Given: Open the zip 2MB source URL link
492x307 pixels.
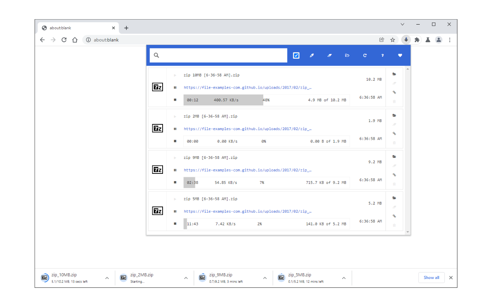Looking at the screenshot, I should (x=248, y=129).
